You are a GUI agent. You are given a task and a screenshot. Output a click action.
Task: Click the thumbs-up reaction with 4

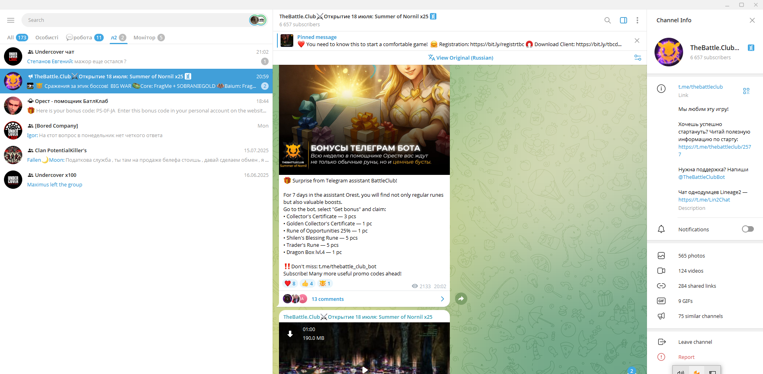point(308,283)
